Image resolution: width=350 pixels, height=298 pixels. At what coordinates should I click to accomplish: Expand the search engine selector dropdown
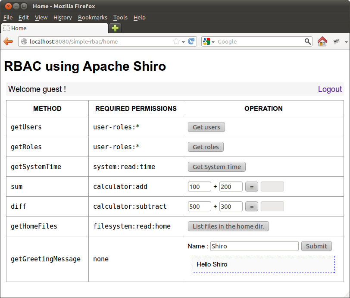pos(213,42)
